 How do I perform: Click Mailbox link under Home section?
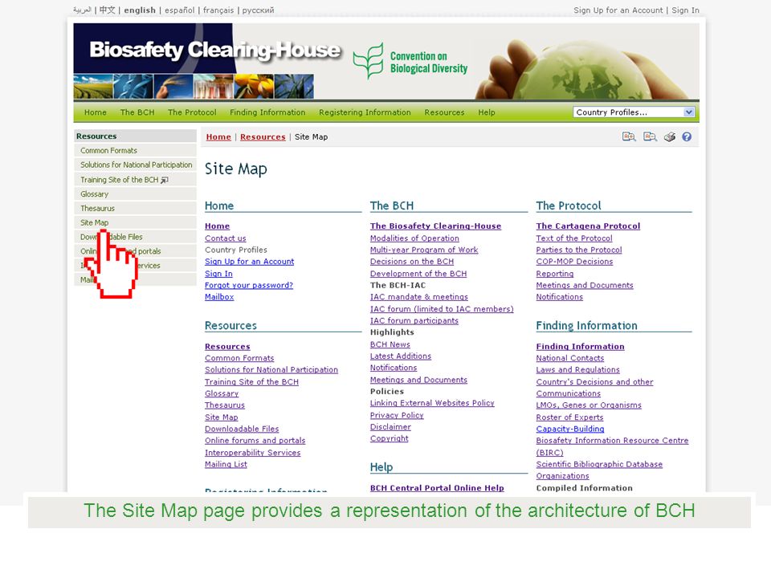tap(219, 297)
